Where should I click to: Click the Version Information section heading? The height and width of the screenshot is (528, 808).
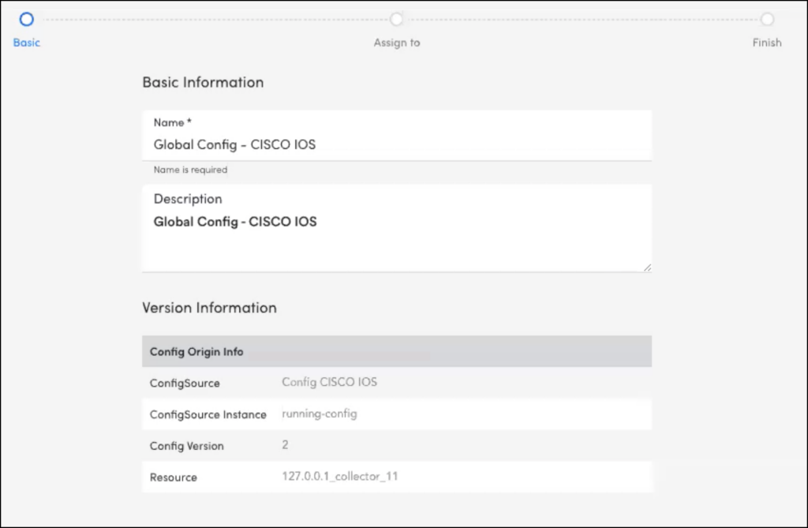coord(209,308)
